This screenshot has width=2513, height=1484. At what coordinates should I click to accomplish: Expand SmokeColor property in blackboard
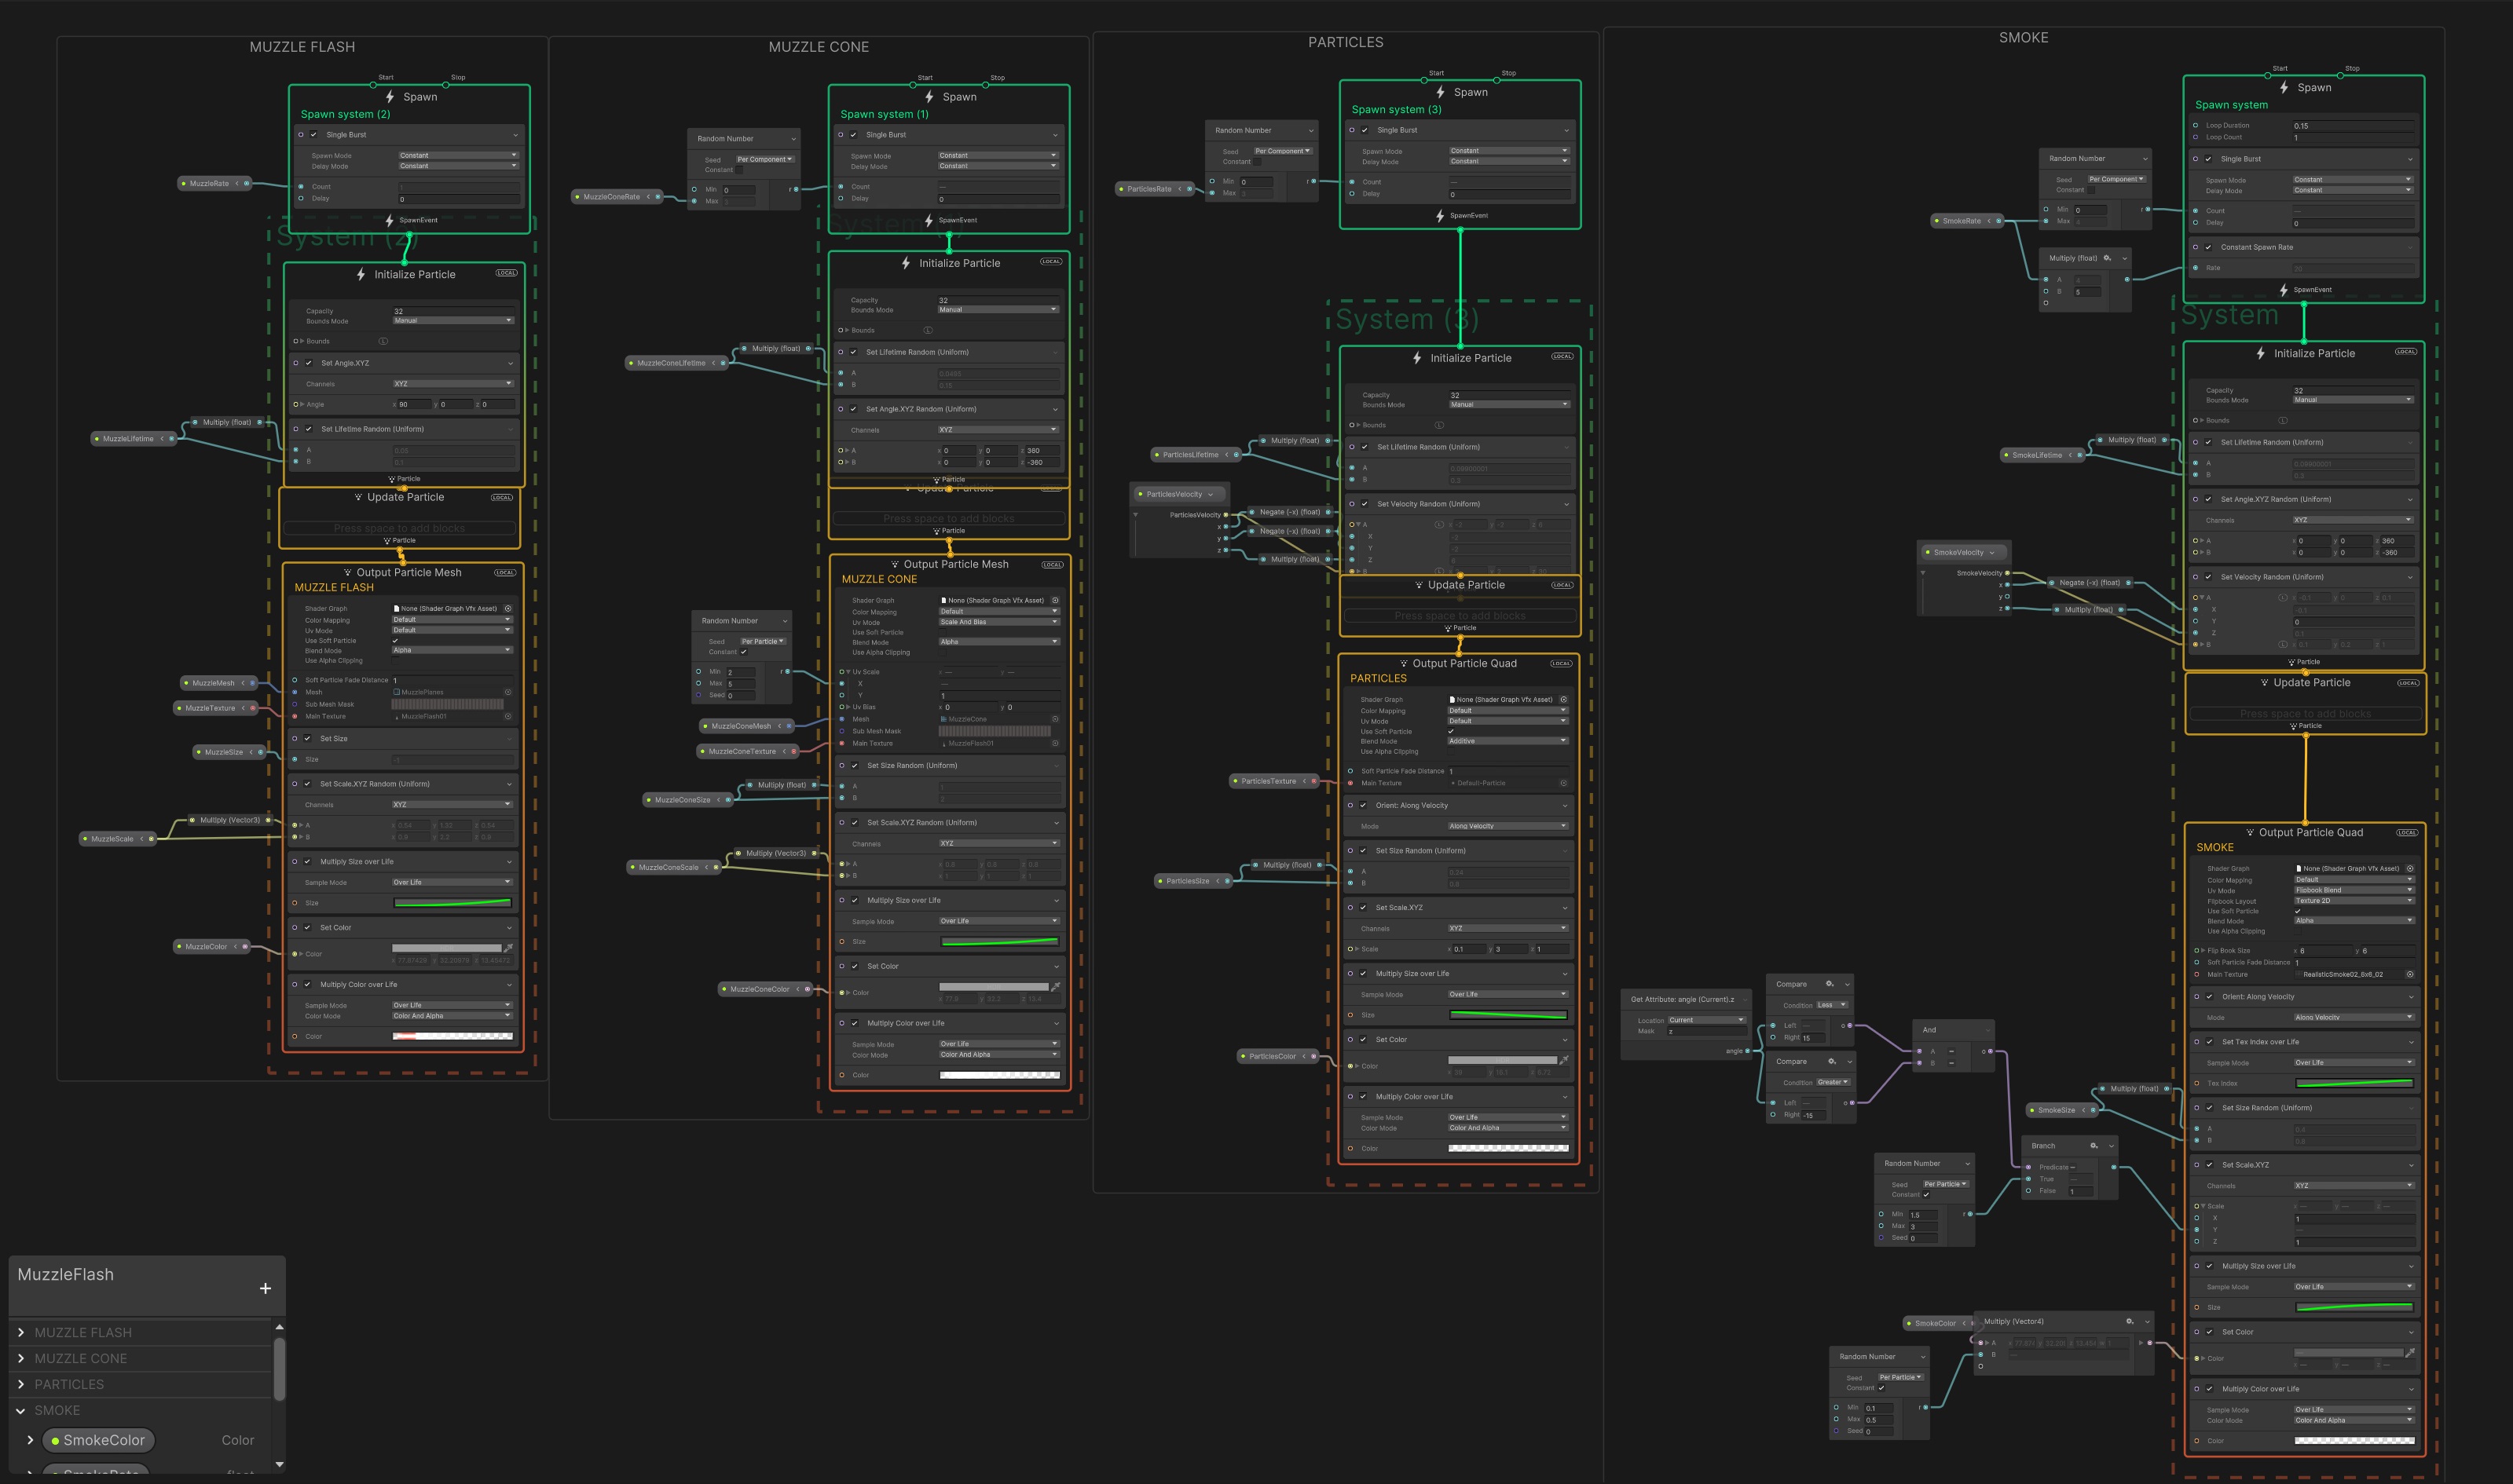30,1440
